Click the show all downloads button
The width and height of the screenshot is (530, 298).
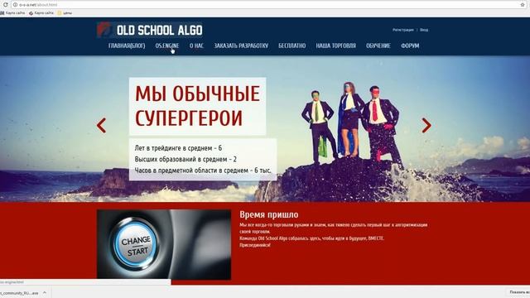click(x=519, y=292)
